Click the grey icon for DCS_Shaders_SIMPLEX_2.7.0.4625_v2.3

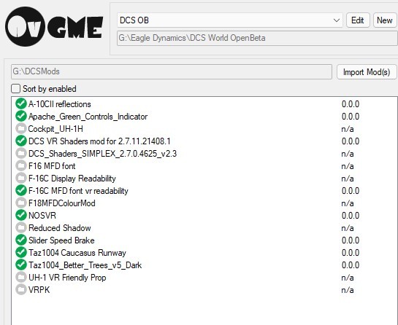pos(21,154)
